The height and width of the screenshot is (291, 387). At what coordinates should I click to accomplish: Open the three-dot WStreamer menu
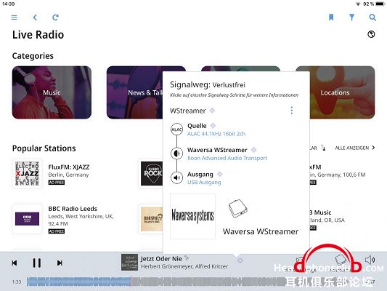pos(292,111)
